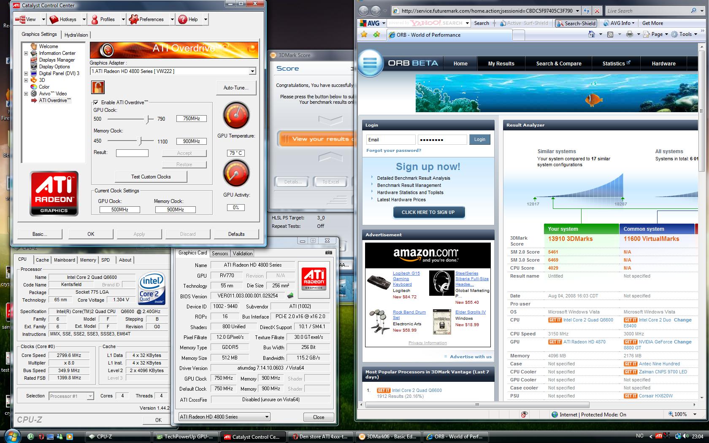Expand the Avivo Video tree node
The width and height of the screenshot is (709, 443).
pyautogui.click(x=26, y=94)
